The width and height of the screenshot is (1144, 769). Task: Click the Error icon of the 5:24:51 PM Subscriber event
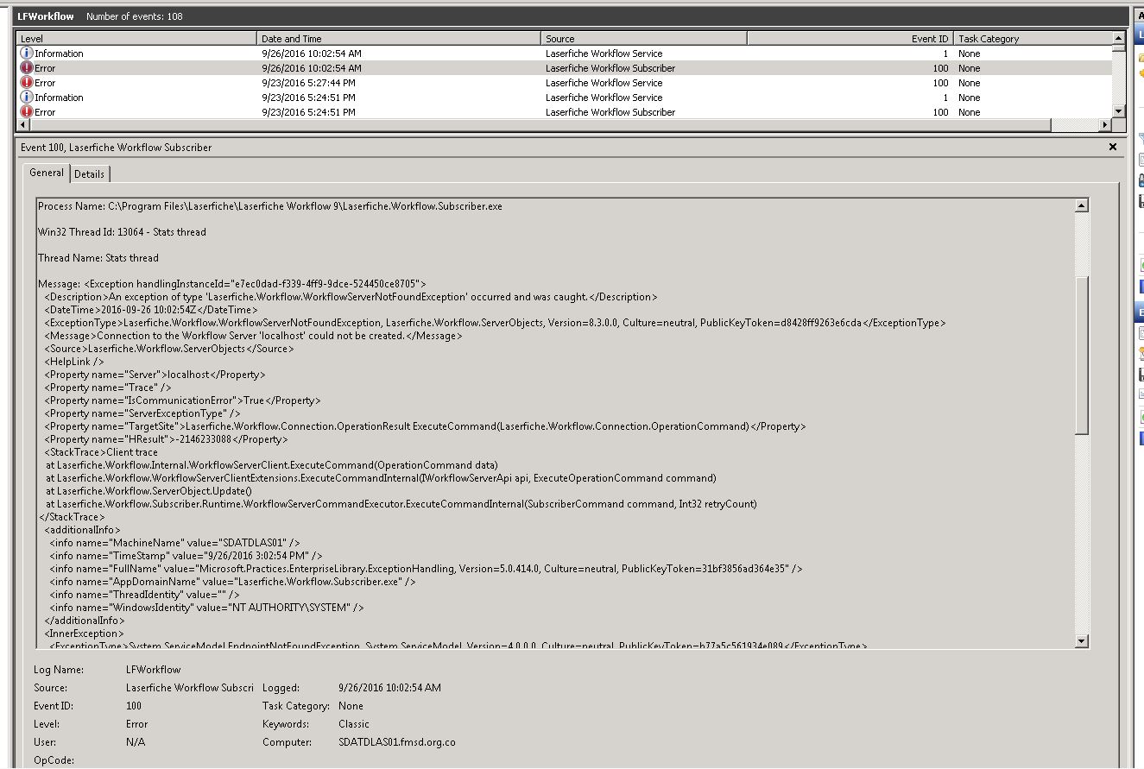click(x=26, y=112)
